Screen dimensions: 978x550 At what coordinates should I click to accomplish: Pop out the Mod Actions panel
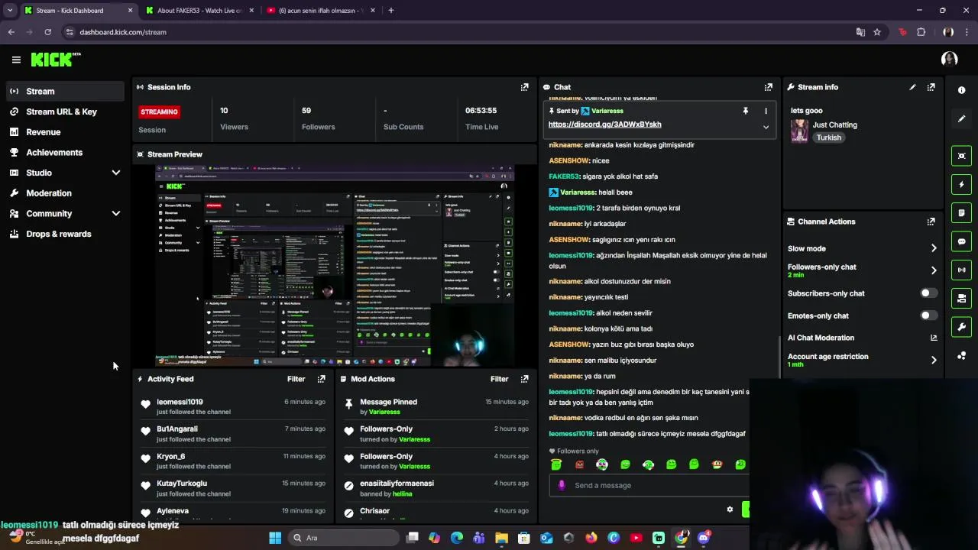(524, 379)
